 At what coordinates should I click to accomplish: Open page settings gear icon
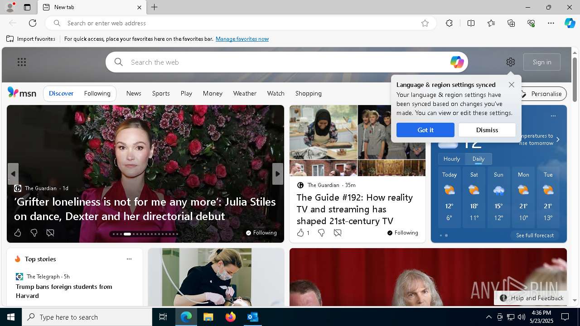[511, 62]
